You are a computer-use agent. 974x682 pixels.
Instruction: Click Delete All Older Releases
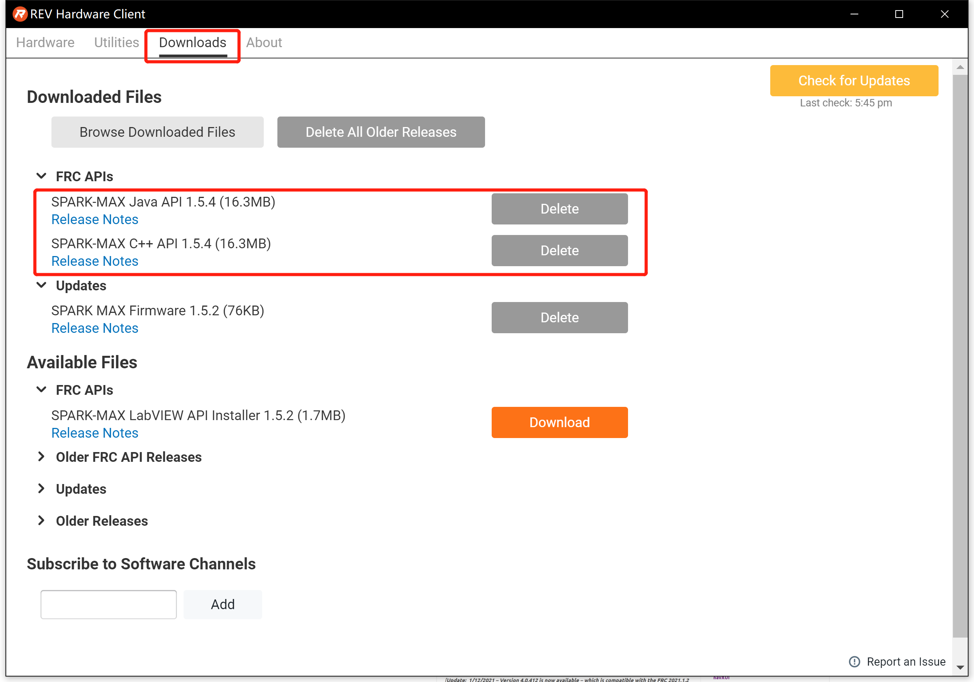[x=381, y=132]
